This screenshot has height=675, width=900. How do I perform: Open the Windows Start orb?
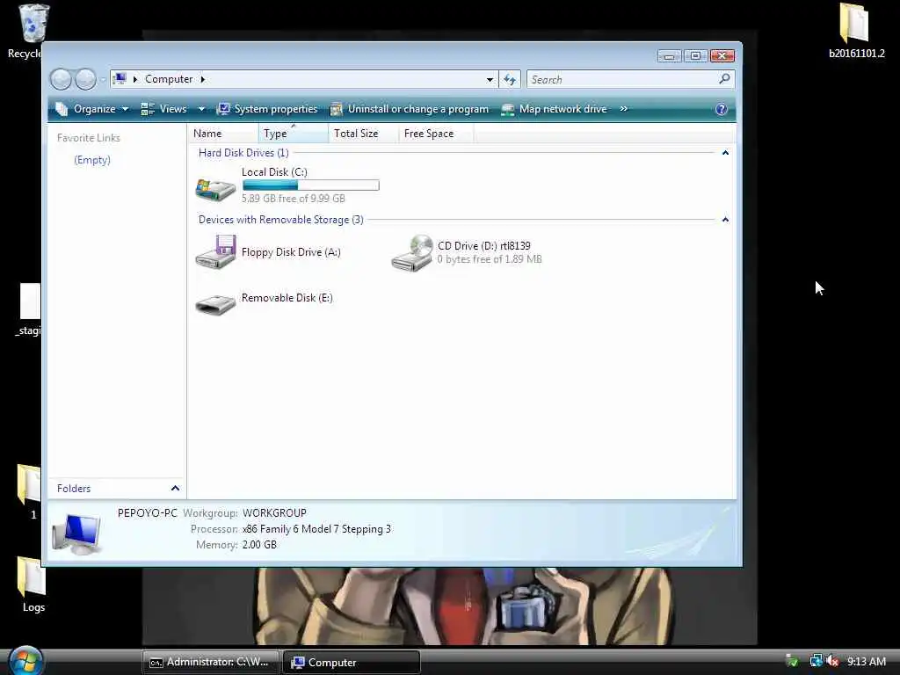pos(26,660)
